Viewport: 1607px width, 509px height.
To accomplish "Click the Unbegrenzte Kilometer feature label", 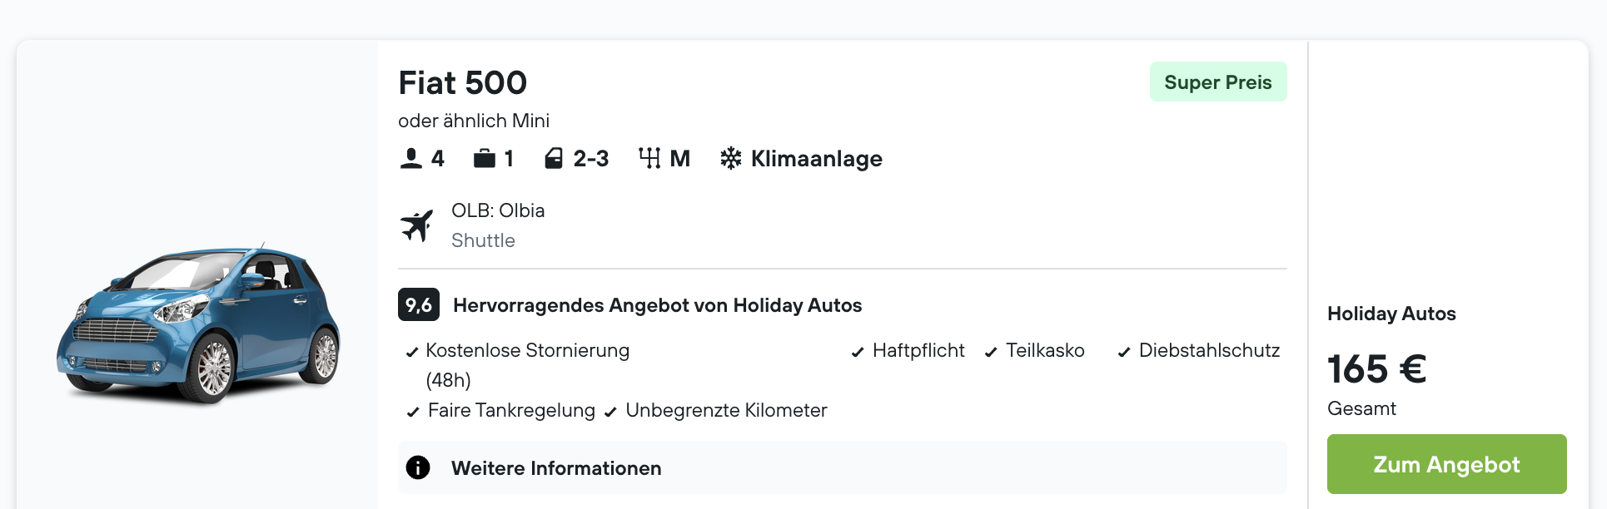I will 726,411.
